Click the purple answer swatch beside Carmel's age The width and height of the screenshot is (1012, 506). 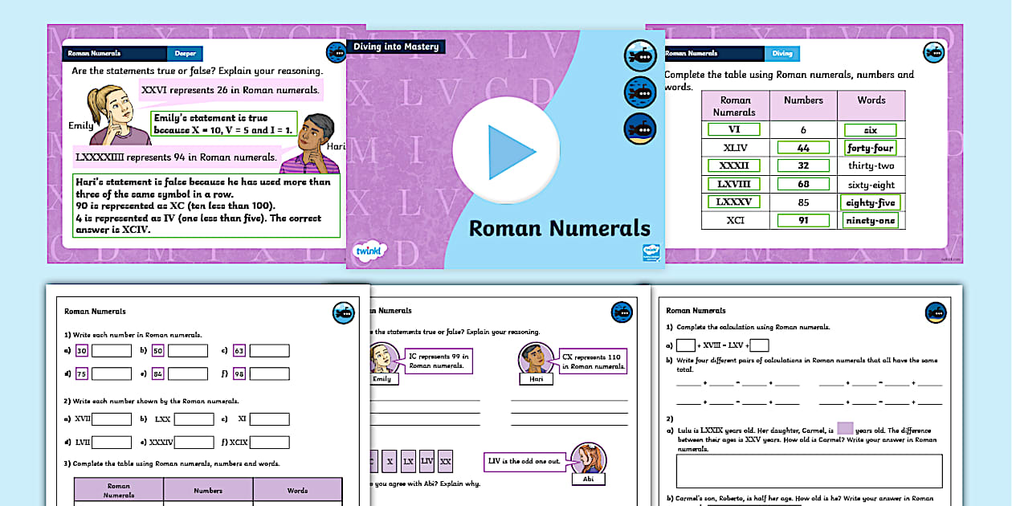coord(845,428)
